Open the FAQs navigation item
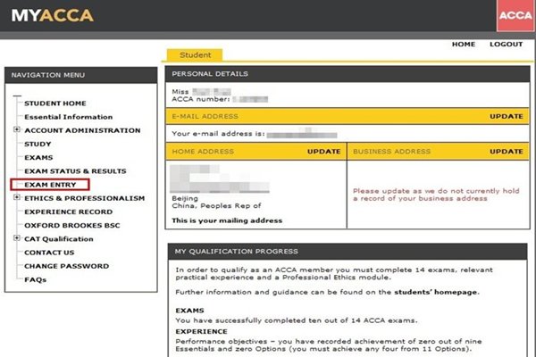 coord(35,279)
